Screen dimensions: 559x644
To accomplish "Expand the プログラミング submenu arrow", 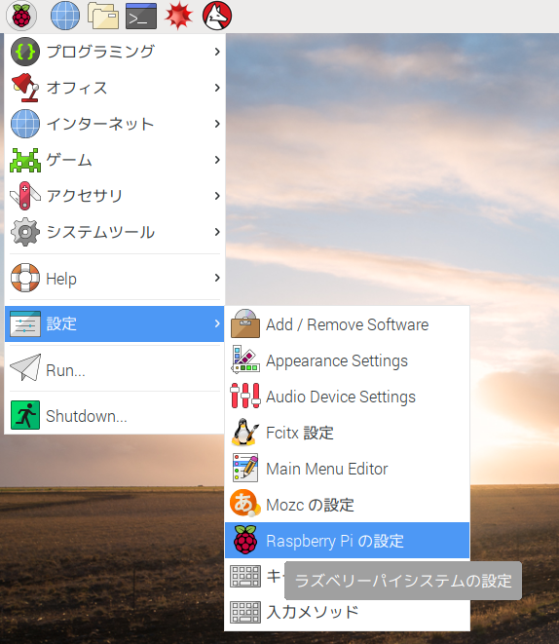I will 217,52.
